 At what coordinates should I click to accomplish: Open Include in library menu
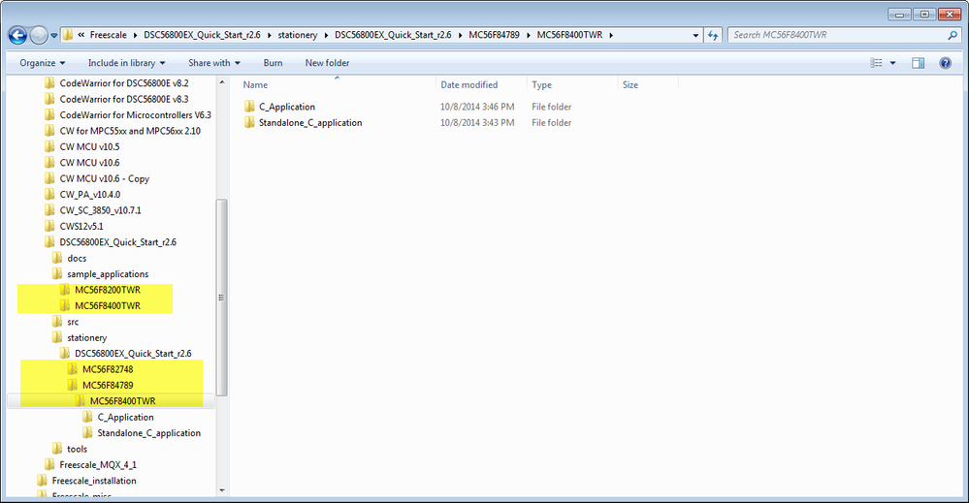(x=127, y=63)
